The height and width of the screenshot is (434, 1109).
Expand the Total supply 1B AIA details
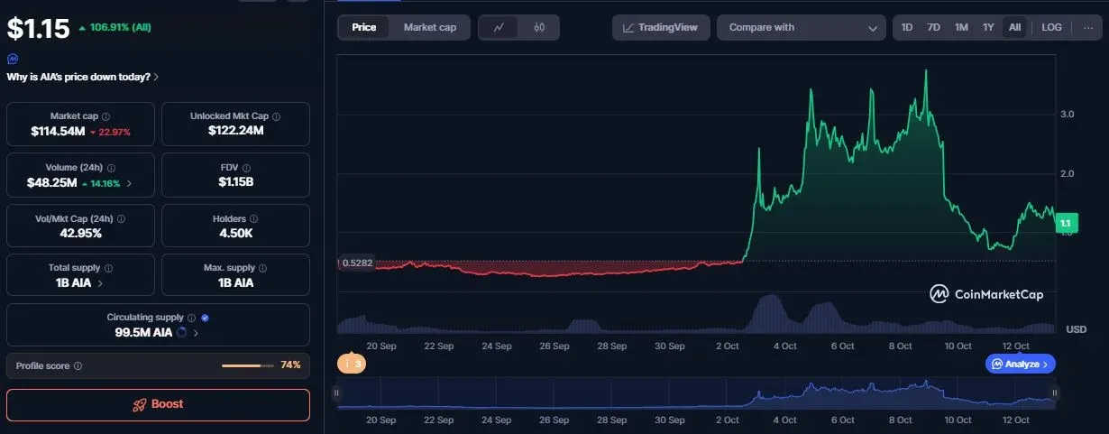(99, 282)
